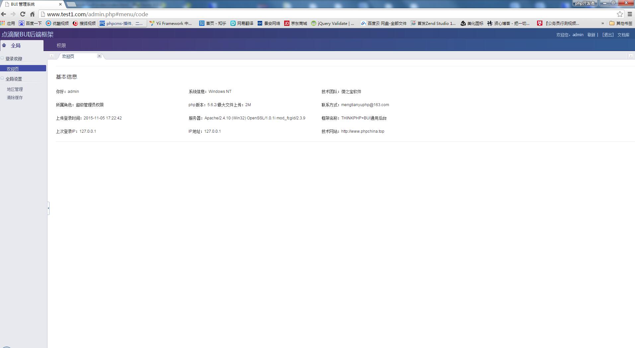Viewport: 635px width, 348px height.
Task: Open the 贤心博客 bookmark
Action: coord(509,23)
